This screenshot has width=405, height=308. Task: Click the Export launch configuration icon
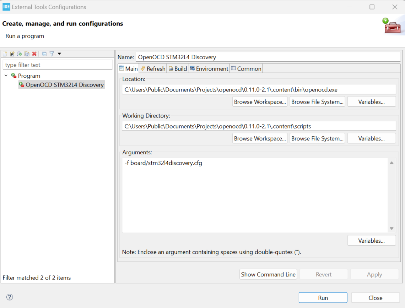point(20,54)
